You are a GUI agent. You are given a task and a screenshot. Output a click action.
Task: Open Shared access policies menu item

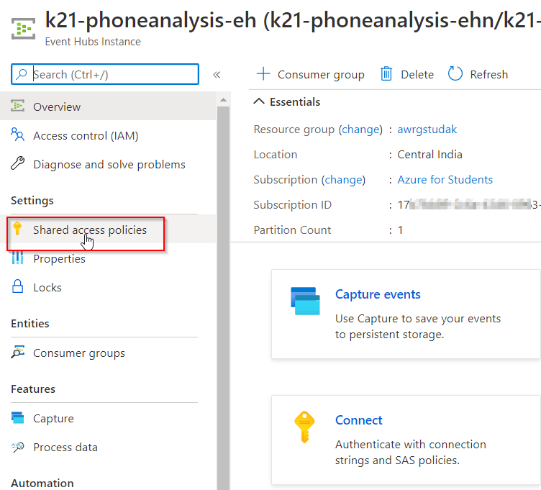pos(89,230)
